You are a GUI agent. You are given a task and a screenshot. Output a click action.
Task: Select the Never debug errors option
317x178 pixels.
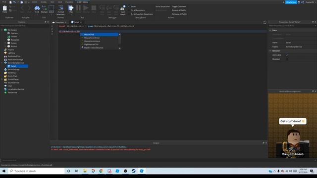[x=132, y=6]
